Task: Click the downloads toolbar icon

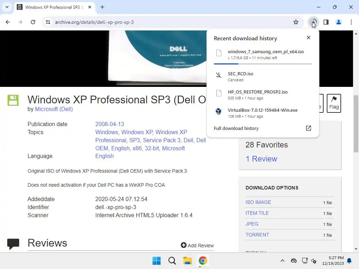Action: click(313, 22)
